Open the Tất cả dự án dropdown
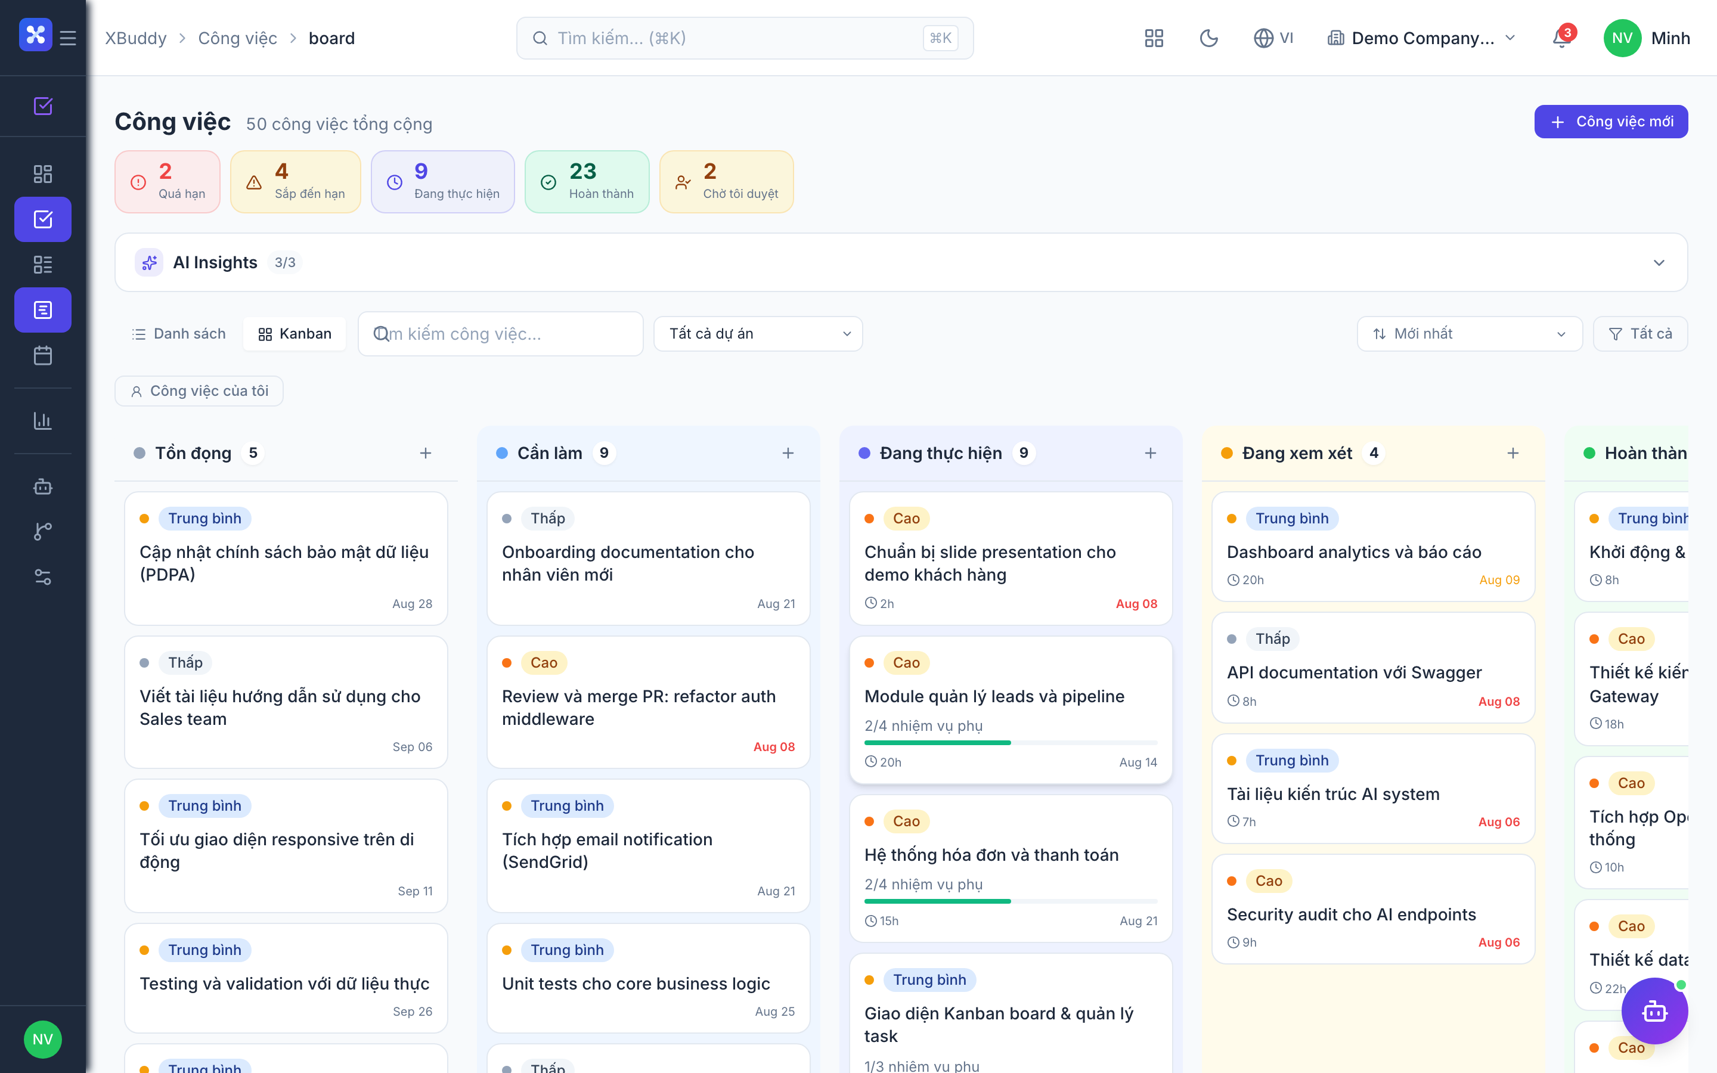 [758, 334]
